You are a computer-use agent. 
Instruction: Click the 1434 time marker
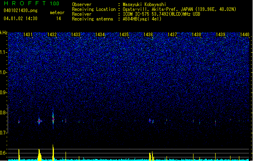(100, 35)
